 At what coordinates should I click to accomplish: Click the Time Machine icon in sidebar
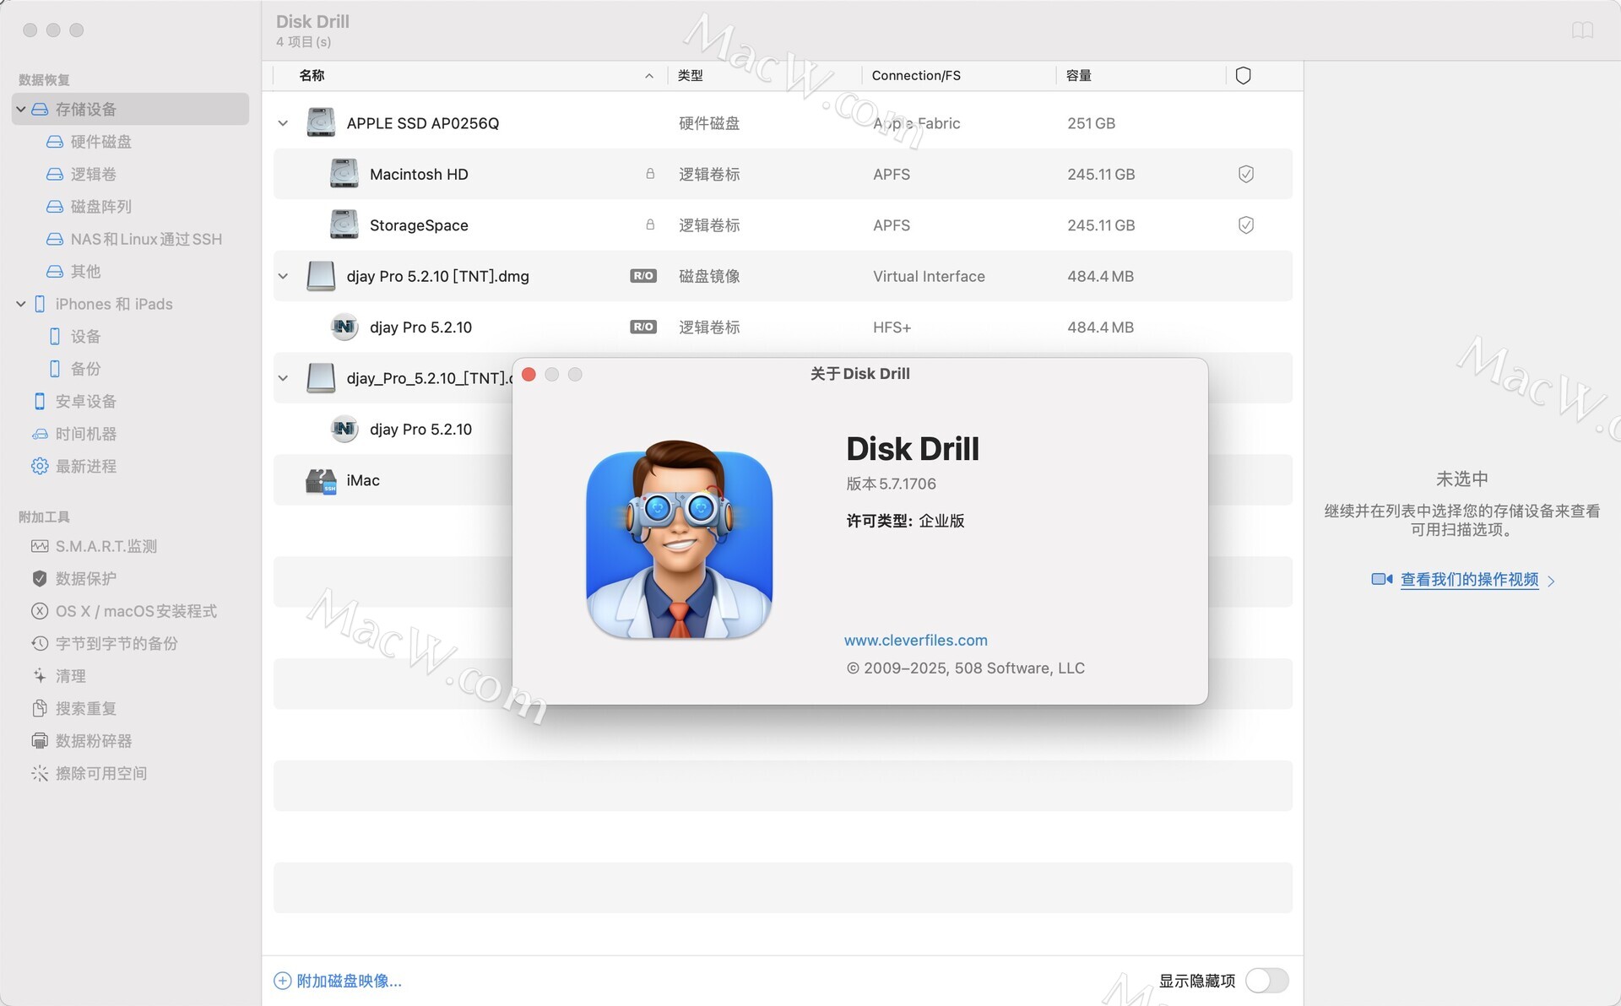click(x=40, y=434)
